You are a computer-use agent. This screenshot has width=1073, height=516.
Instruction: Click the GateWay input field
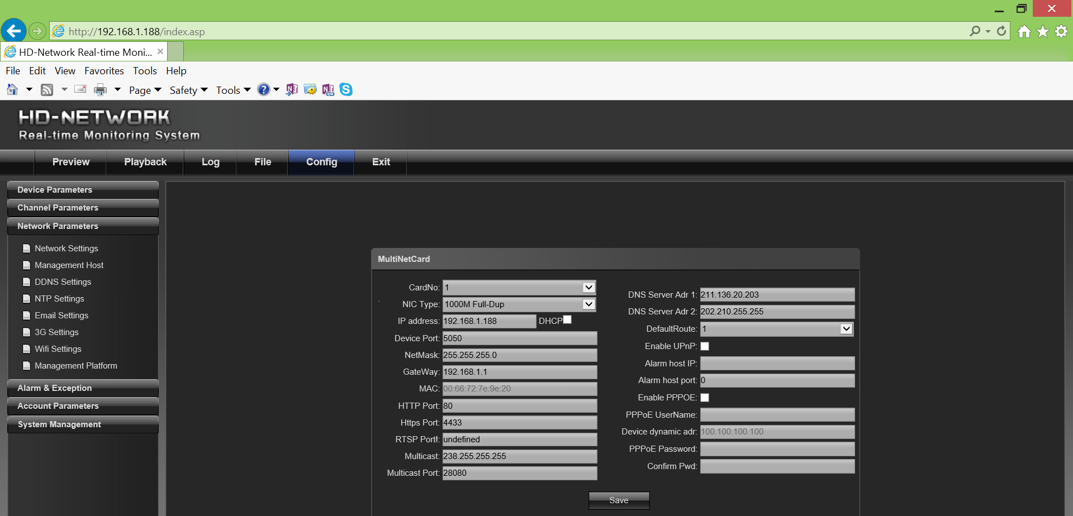coord(519,372)
